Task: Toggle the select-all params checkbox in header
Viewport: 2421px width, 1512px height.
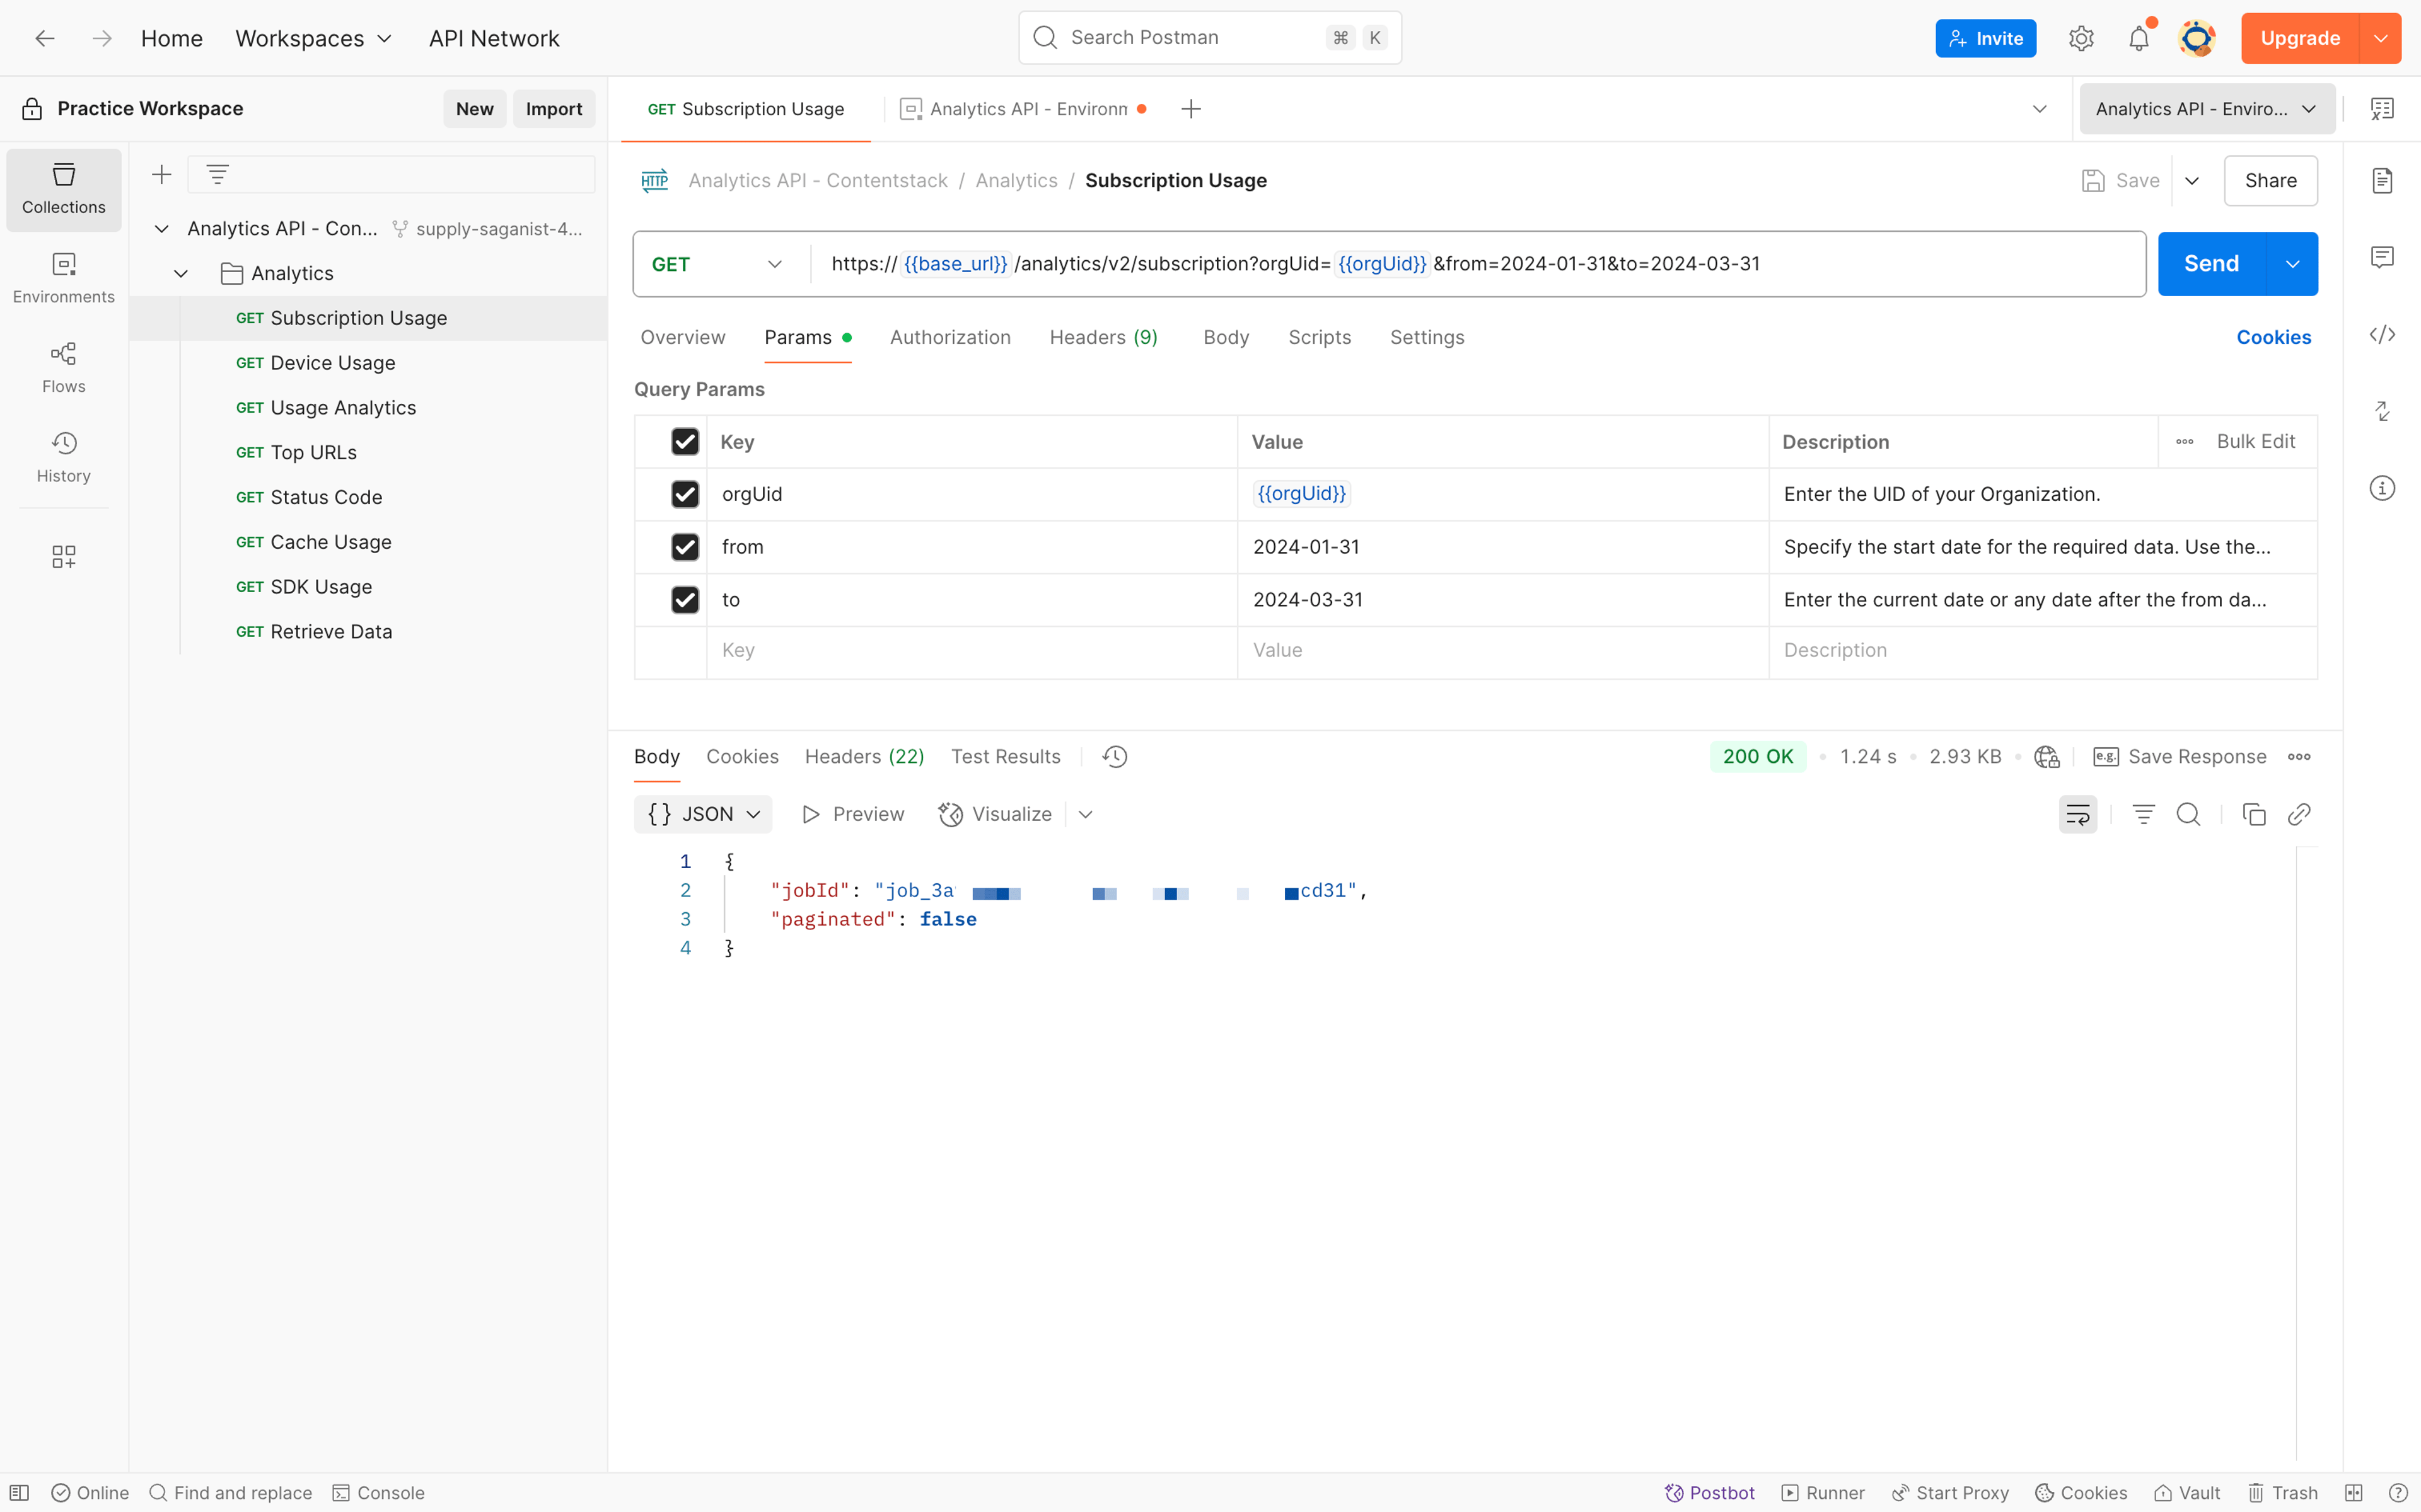Action: (685, 442)
